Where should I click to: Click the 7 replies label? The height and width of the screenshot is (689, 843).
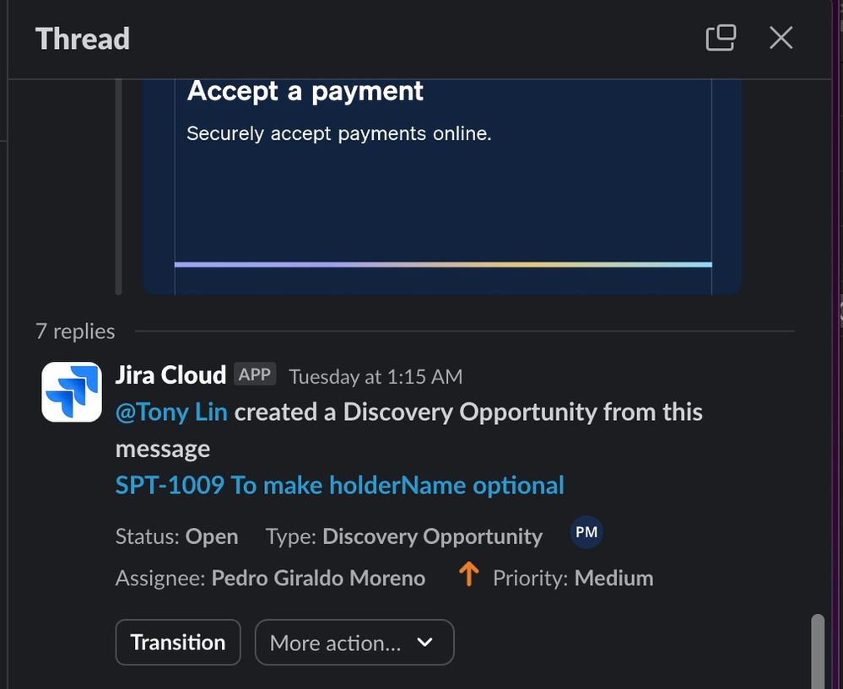[x=75, y=331]
